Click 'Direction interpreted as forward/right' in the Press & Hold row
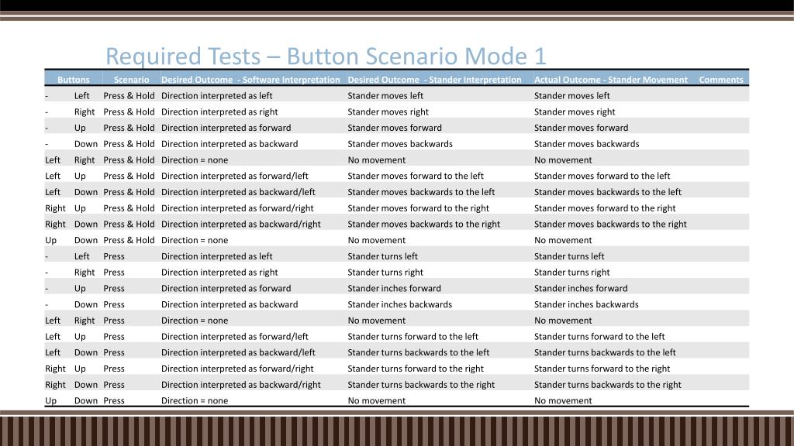The image size is (794, 446). (237, 208)
